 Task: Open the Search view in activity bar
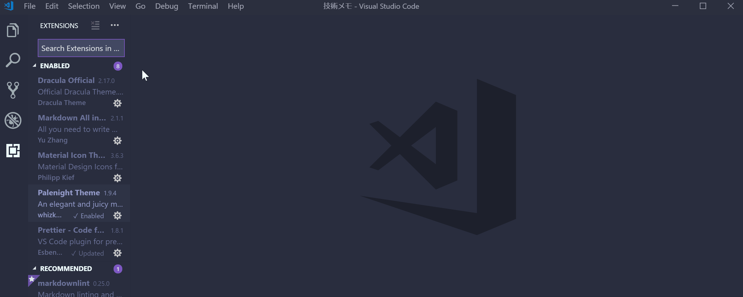[x=13, y=60]
